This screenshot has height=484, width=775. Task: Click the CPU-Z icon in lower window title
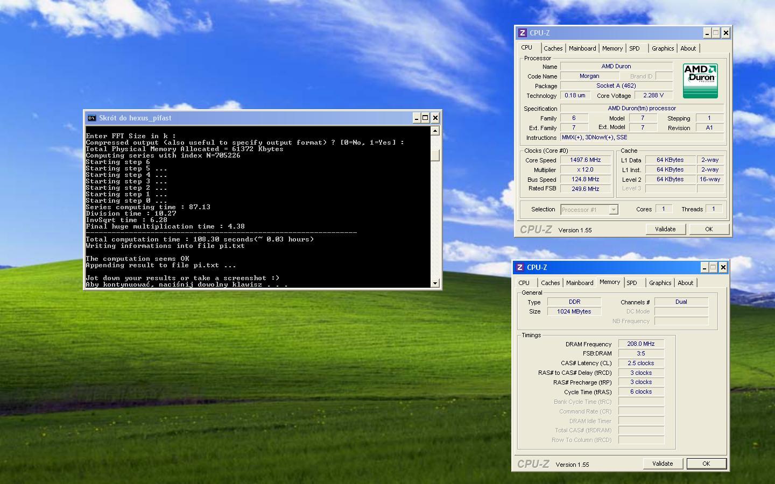(x=520, y=267)
